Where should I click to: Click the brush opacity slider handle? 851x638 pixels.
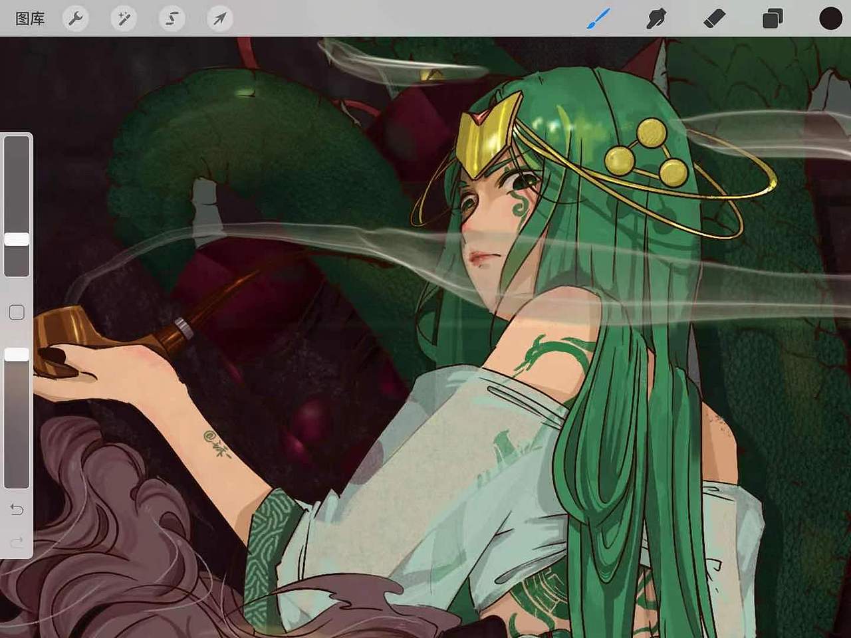click(x=17, y=355)
